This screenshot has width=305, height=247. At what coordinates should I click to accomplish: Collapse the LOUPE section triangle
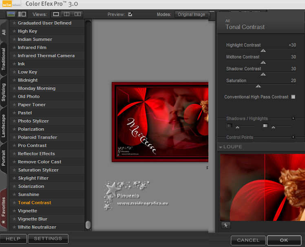tap(221, 147)
